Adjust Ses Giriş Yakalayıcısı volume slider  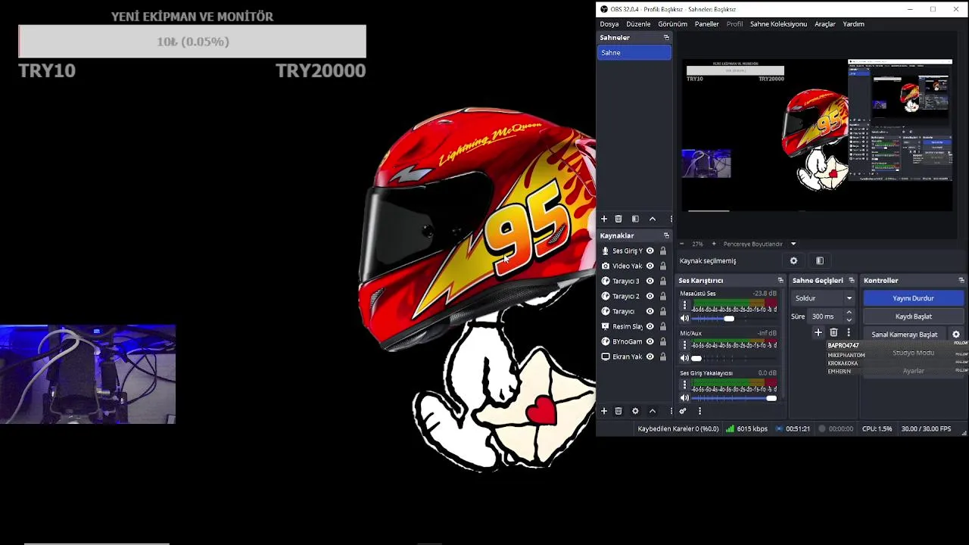coord(734,398)
